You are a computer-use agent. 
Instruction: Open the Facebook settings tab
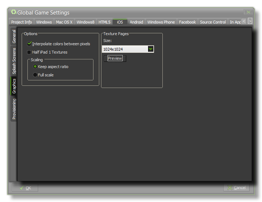click(x=187, y=22)
